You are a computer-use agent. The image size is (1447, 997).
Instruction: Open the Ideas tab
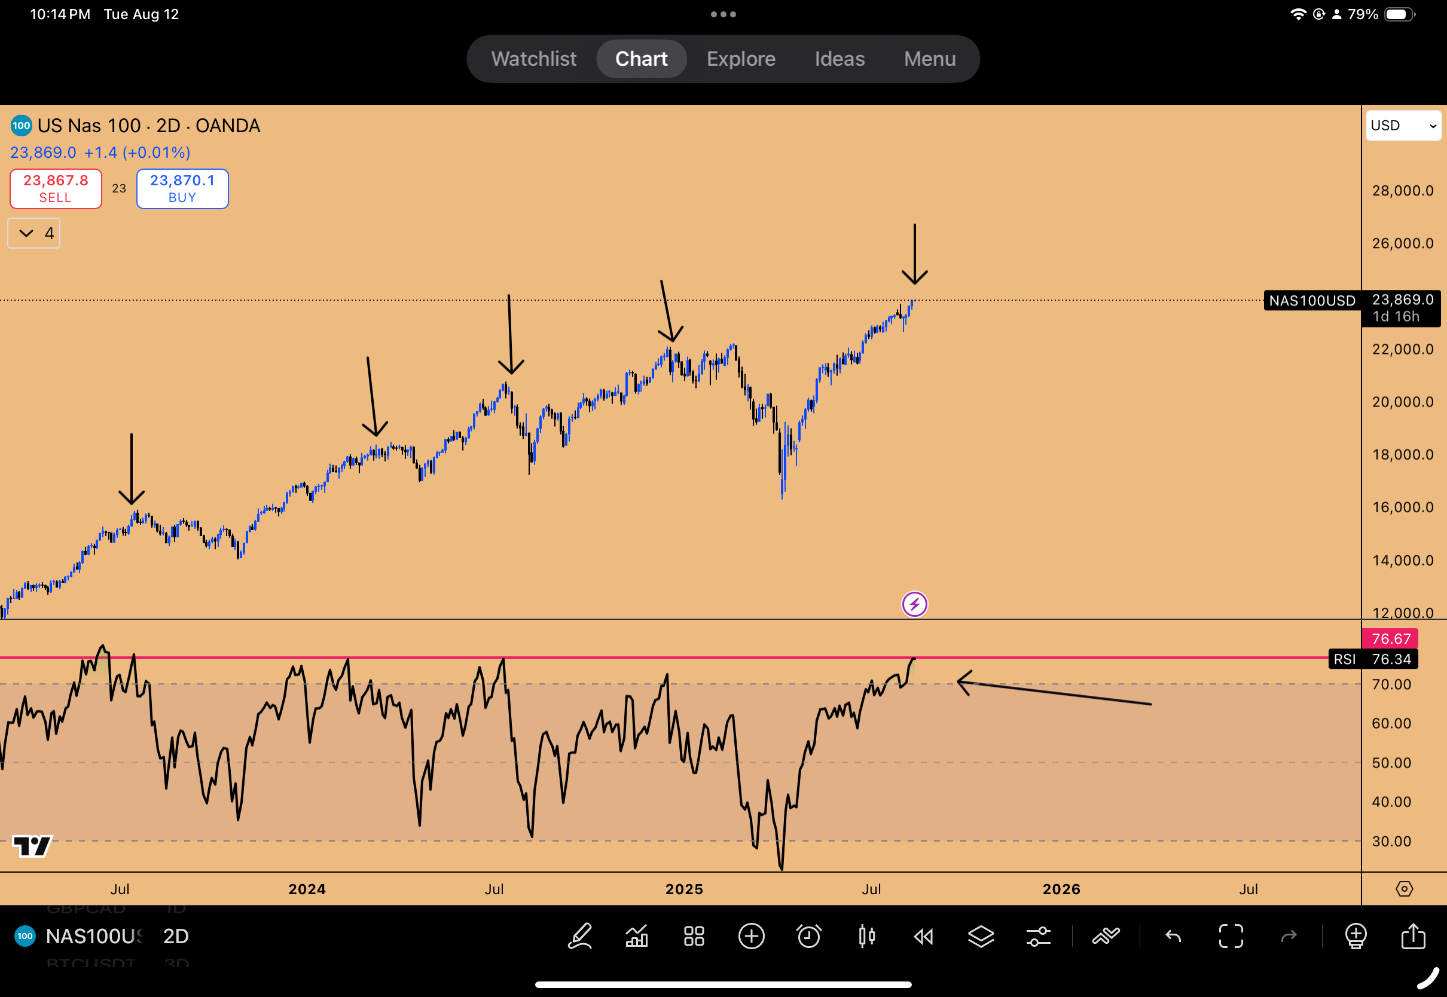click(839, 59)
